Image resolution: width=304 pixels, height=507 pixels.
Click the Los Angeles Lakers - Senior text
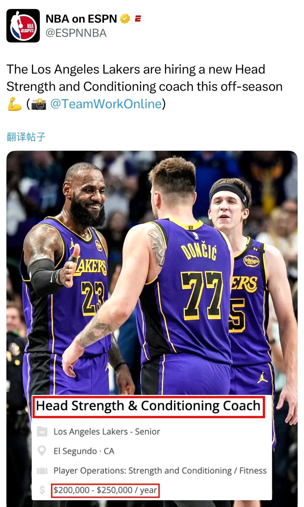(107, 432)
